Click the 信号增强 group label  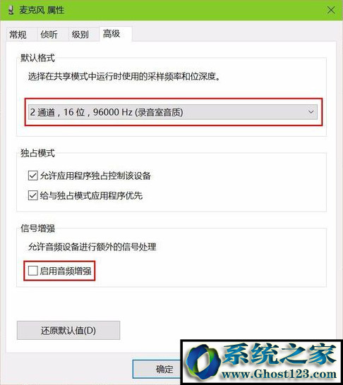click(37, 228)
